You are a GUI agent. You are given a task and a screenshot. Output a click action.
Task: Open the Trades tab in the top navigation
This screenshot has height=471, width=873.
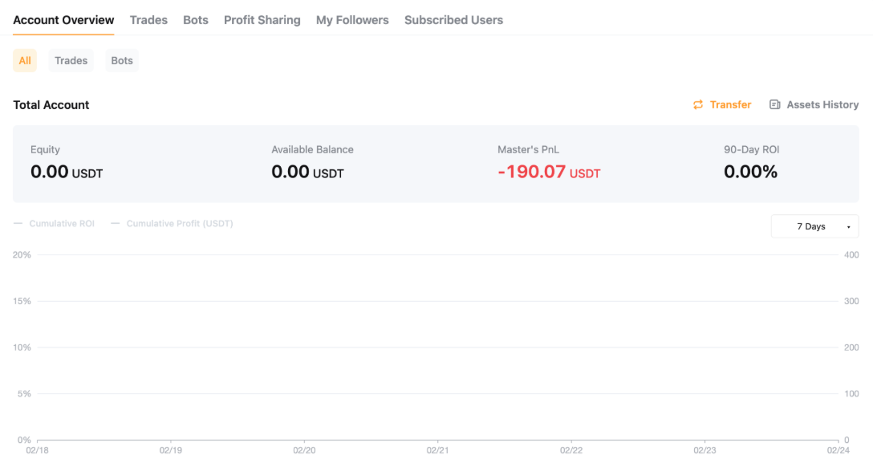point(148,20)
